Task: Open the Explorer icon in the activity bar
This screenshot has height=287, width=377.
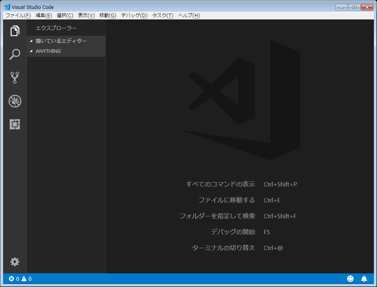Action: 14,31
